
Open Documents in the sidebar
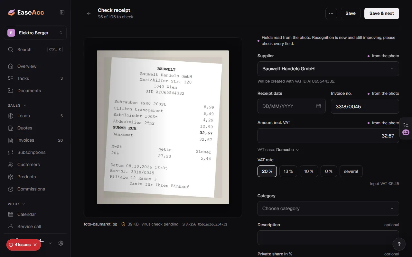(x=35, y=91)
